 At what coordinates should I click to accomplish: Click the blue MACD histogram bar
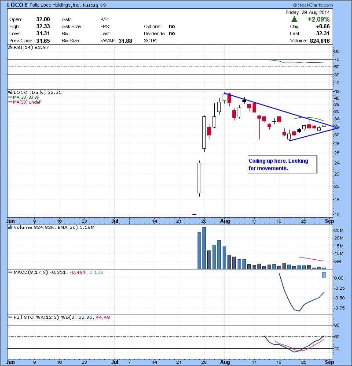coord(324,275)
